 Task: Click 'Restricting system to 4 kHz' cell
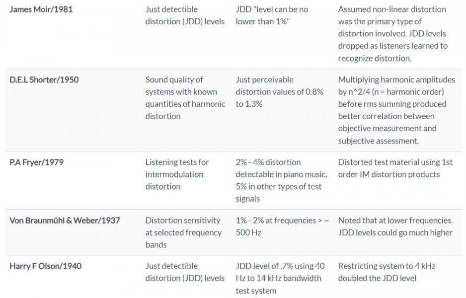point(387,272)
